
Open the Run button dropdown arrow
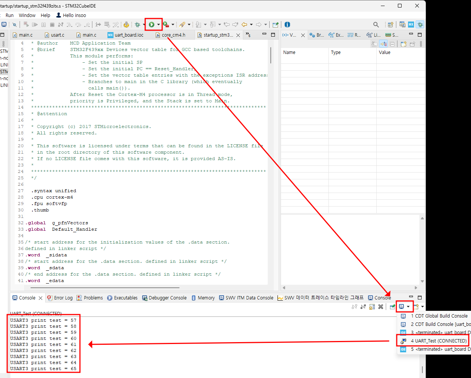point(158,25)
